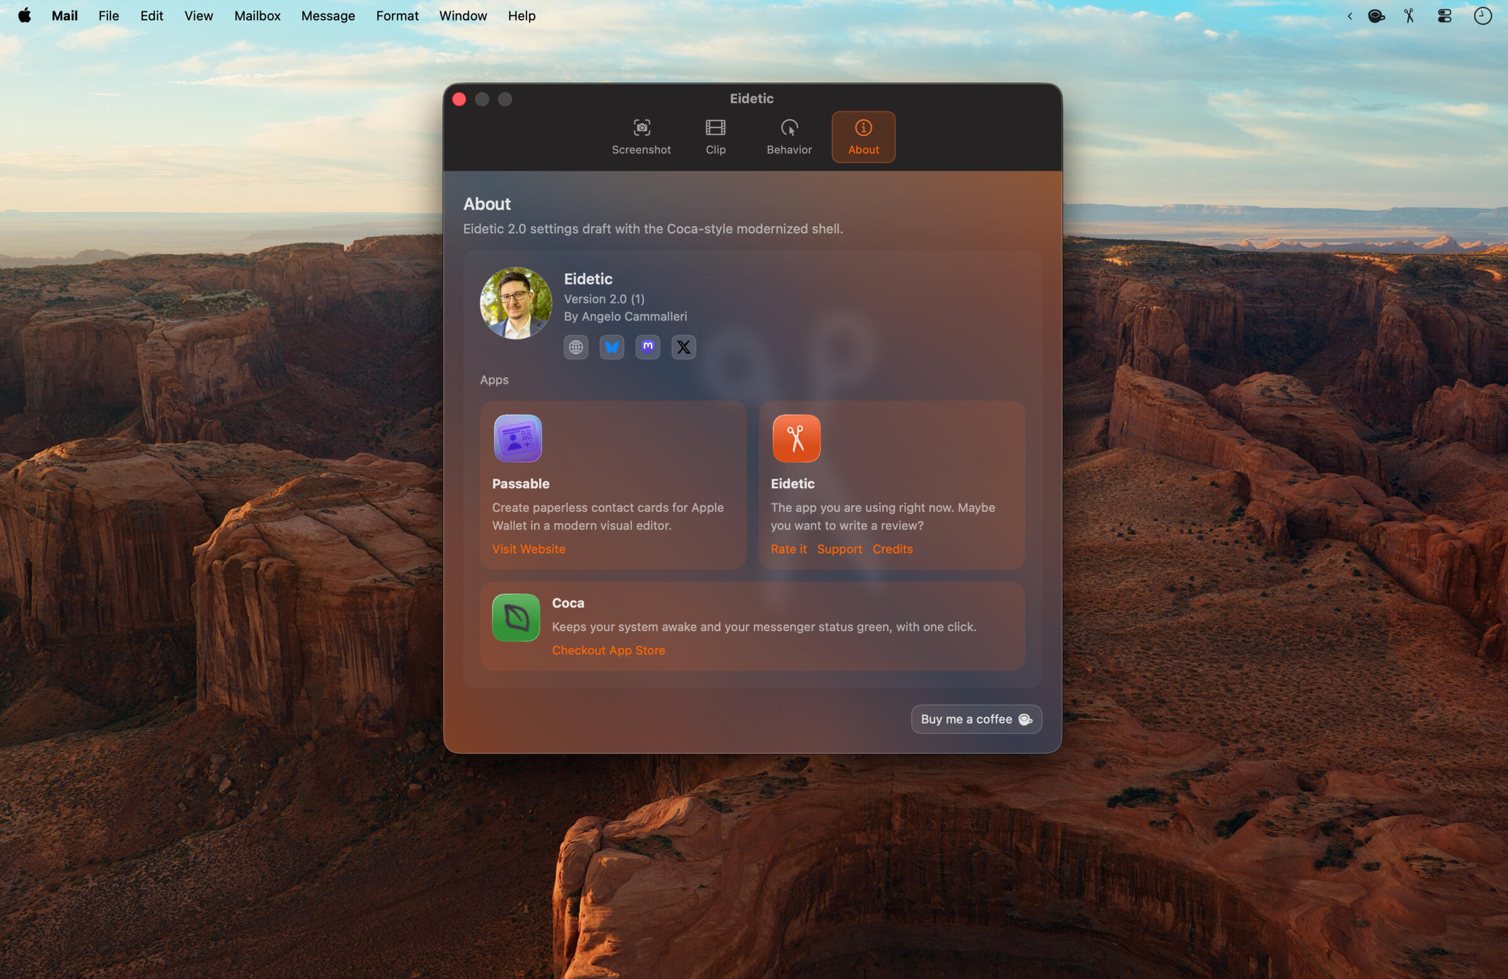The image size is (1508, 979).
Task: Click the green Coca leaf app icon
Action: (x=516, y=617)
